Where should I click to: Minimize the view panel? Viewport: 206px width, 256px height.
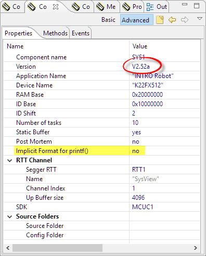pyautogui.click(x=185, y=4)
